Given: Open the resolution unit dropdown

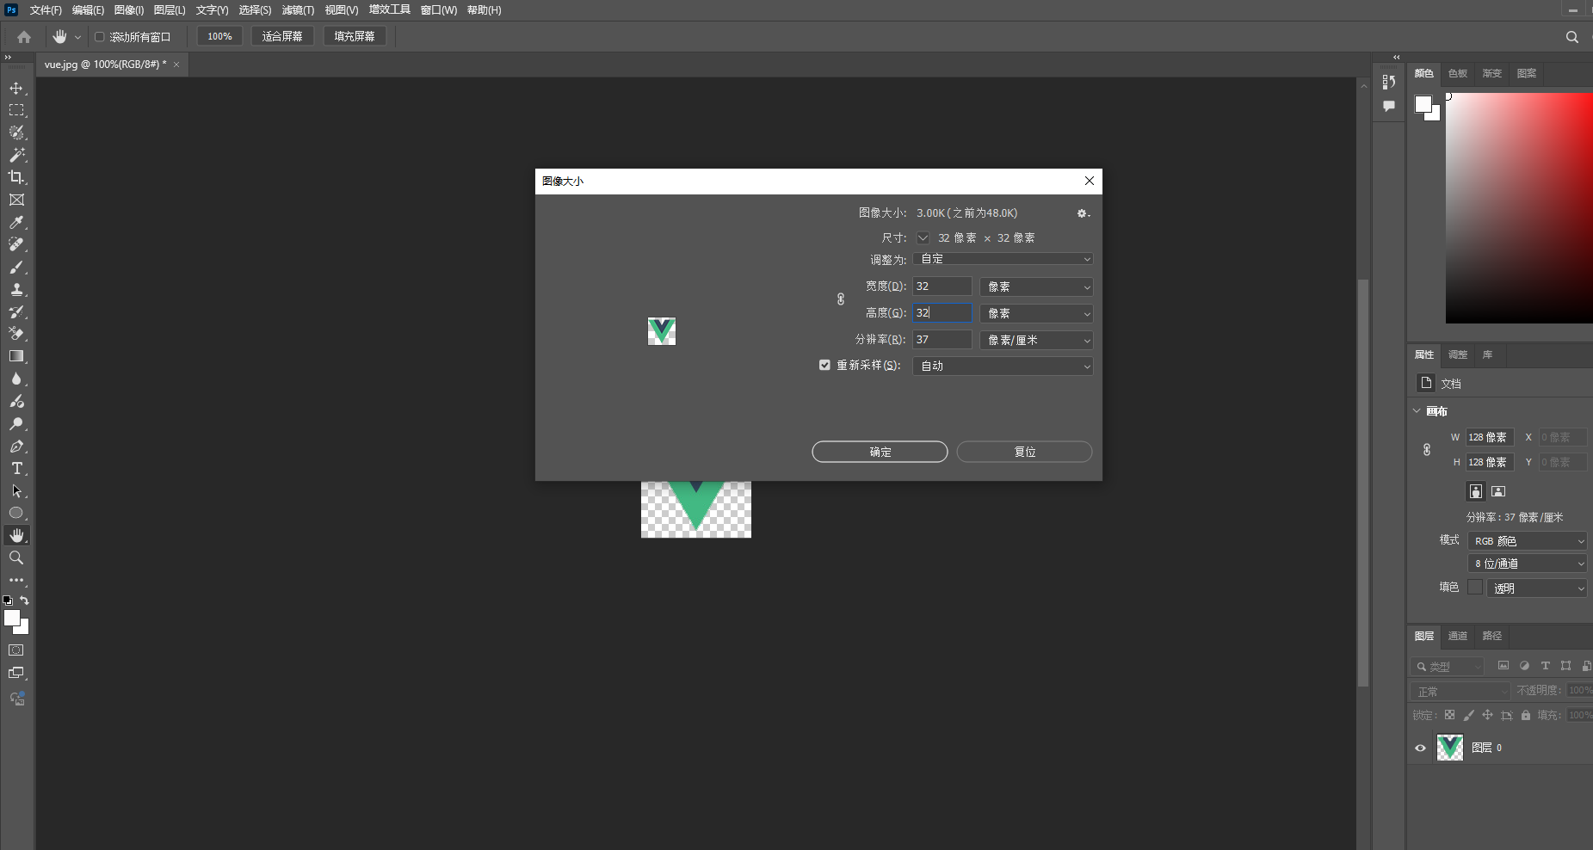Looking at the screenshot, I should (1036, 341).
